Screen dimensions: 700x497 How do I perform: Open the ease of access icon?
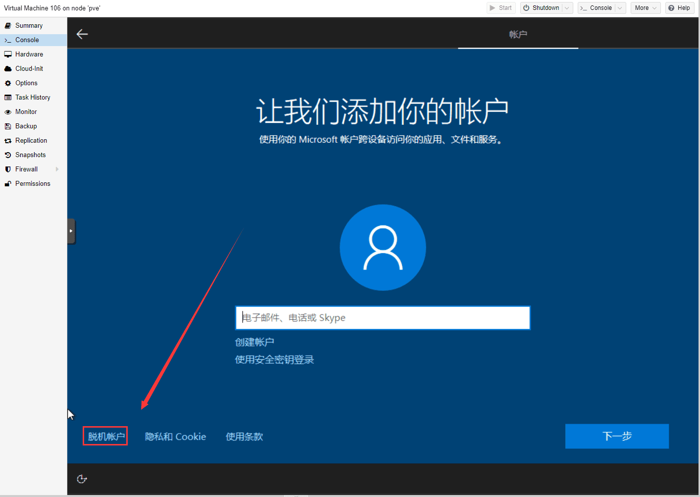tap(82, 479)
